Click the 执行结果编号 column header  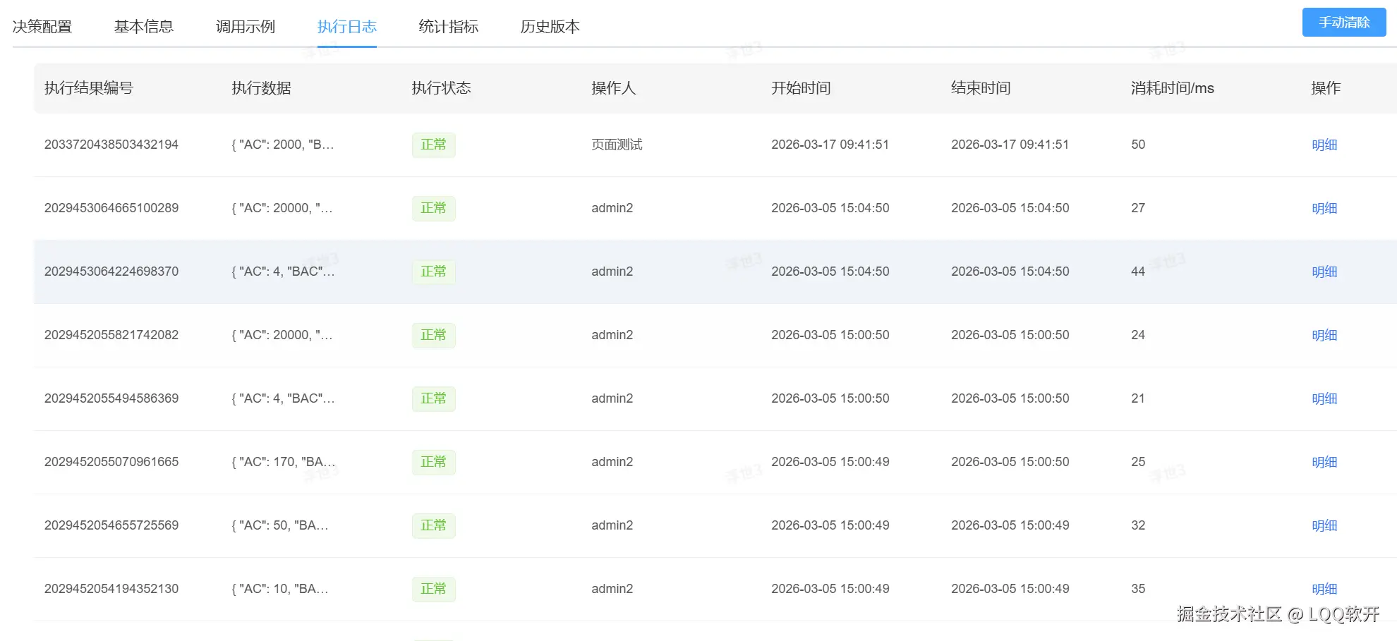point(89,88)
